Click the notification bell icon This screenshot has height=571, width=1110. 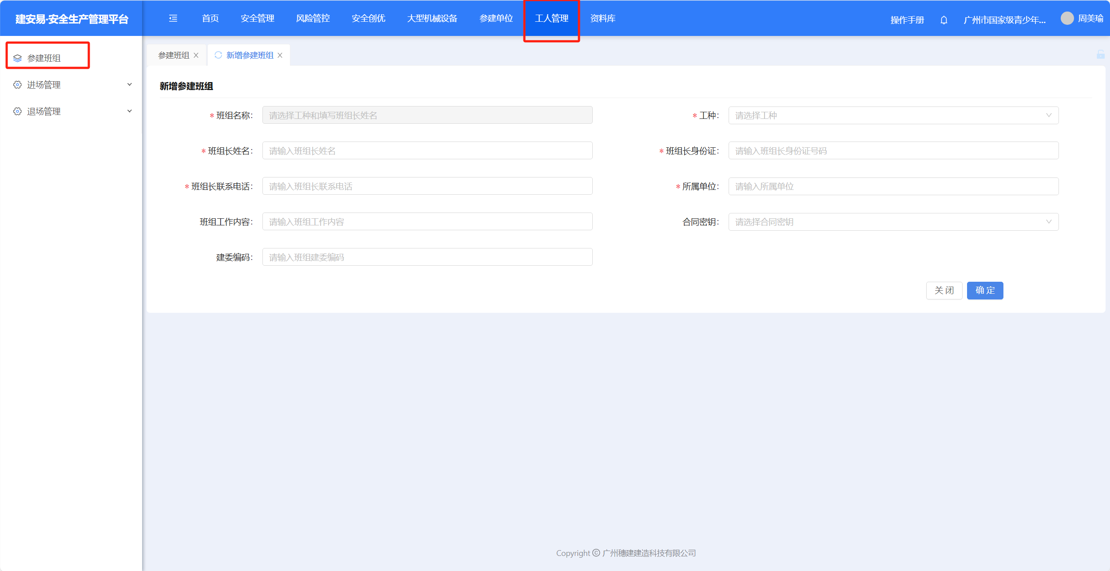[944, 20]
